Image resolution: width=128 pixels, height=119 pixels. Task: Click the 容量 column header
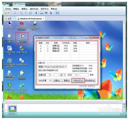tap(75, 43)
